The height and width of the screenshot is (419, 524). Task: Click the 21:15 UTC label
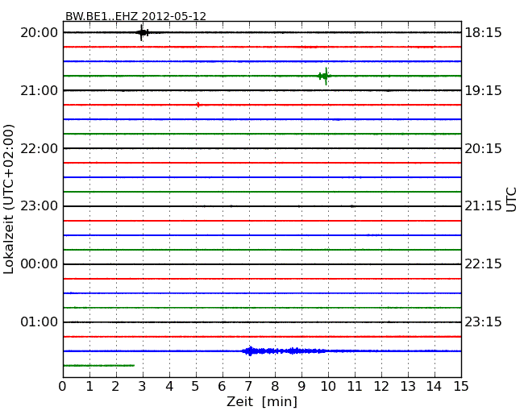coord(484,206)
